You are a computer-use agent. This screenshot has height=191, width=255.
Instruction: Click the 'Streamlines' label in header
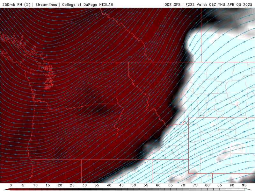[46, 4]
